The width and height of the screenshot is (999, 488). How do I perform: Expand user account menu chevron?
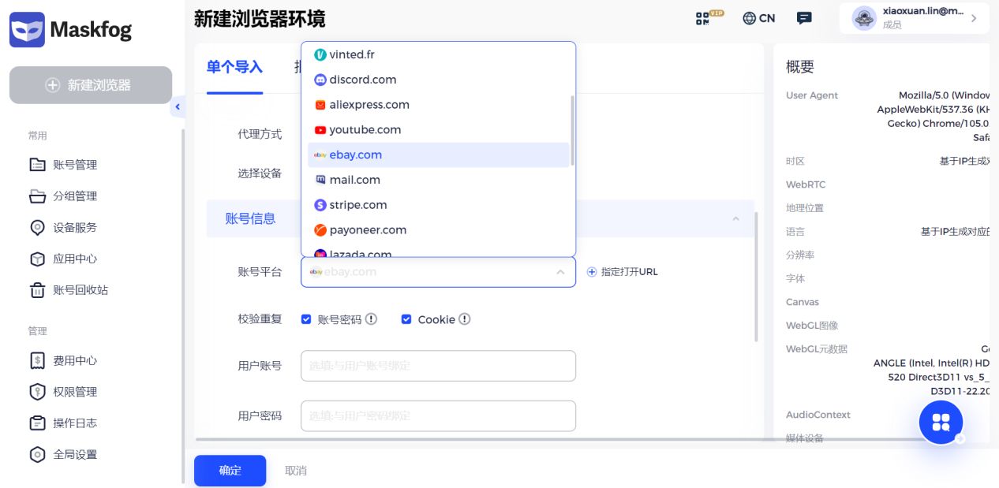pyautogui.click(x=974, y=18)
